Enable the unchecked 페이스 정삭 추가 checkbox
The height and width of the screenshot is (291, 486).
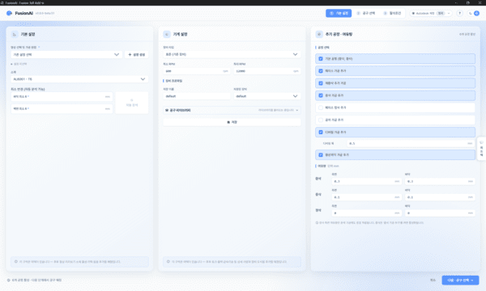click(x=321, y=108)
